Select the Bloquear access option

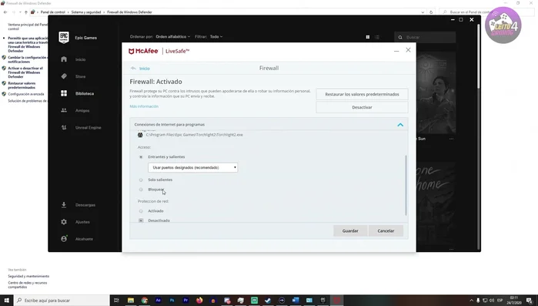click(141, 190)
